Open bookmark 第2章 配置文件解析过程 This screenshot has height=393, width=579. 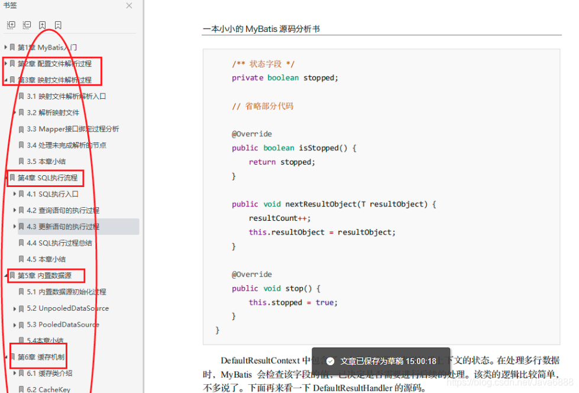[54, 63]
